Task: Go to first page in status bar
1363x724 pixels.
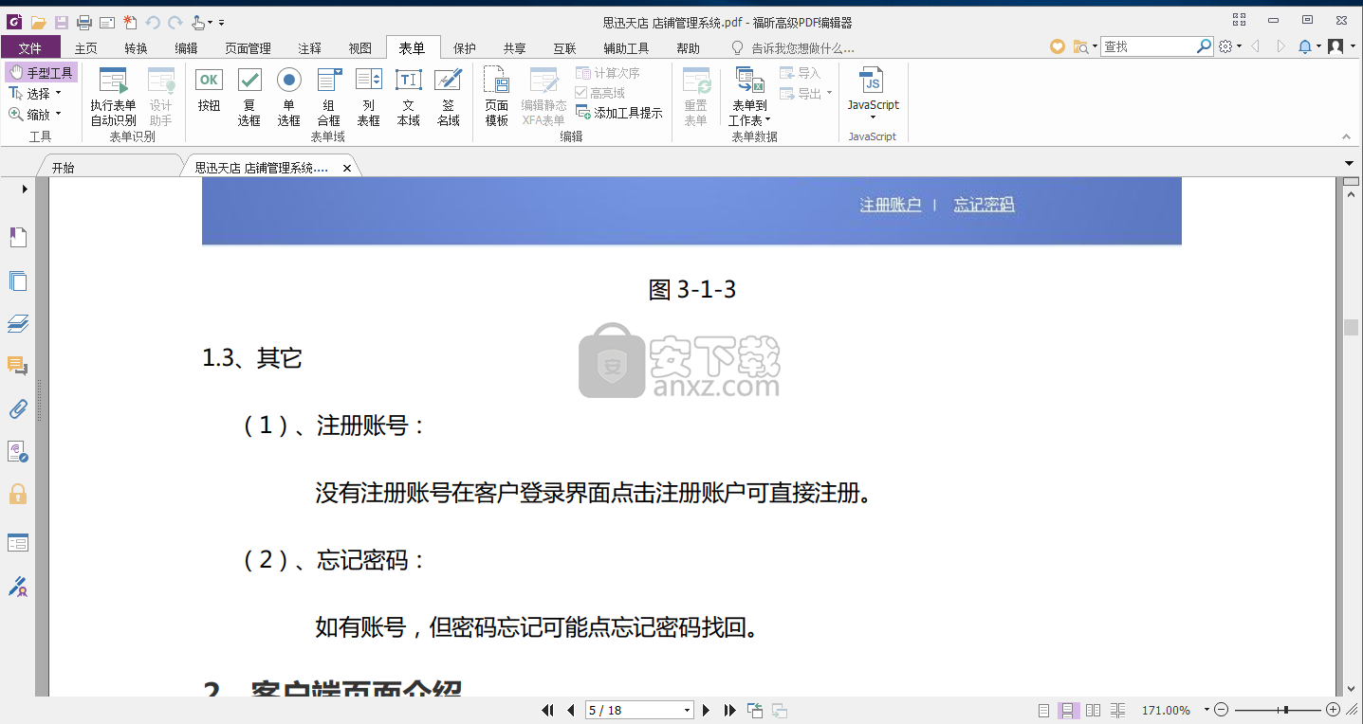Action: click(x=548, y=710)
